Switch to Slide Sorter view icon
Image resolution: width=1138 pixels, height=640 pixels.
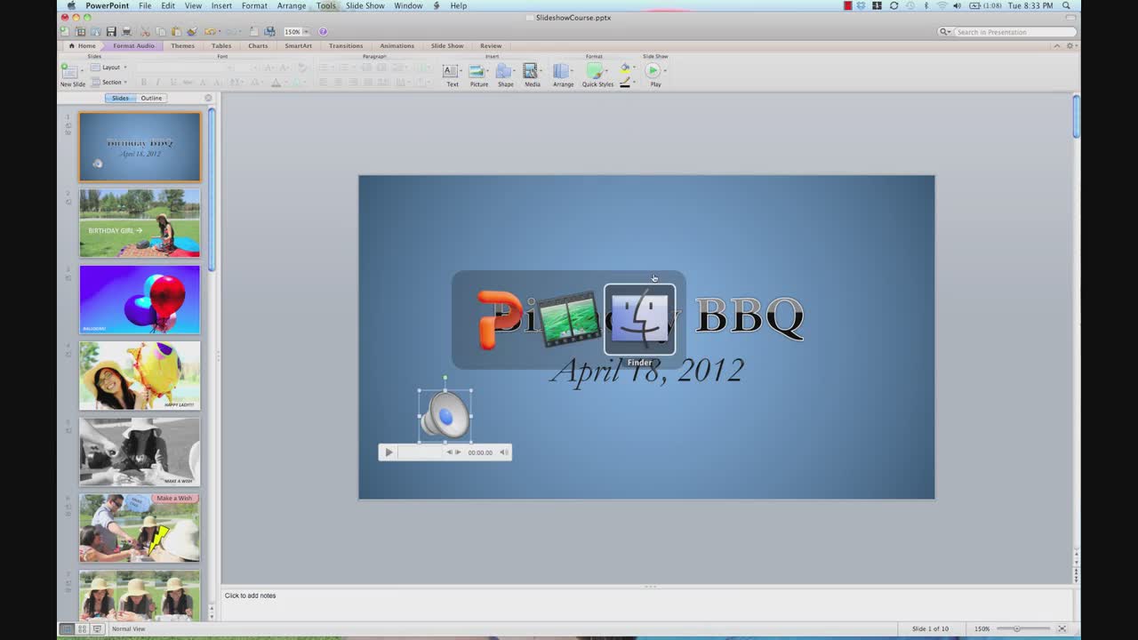pos(82,628)
